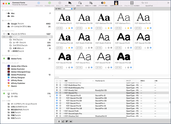Screen dimensions: 171x124
Task: Open the productivity hints robot icon
Action: point(116,3)
